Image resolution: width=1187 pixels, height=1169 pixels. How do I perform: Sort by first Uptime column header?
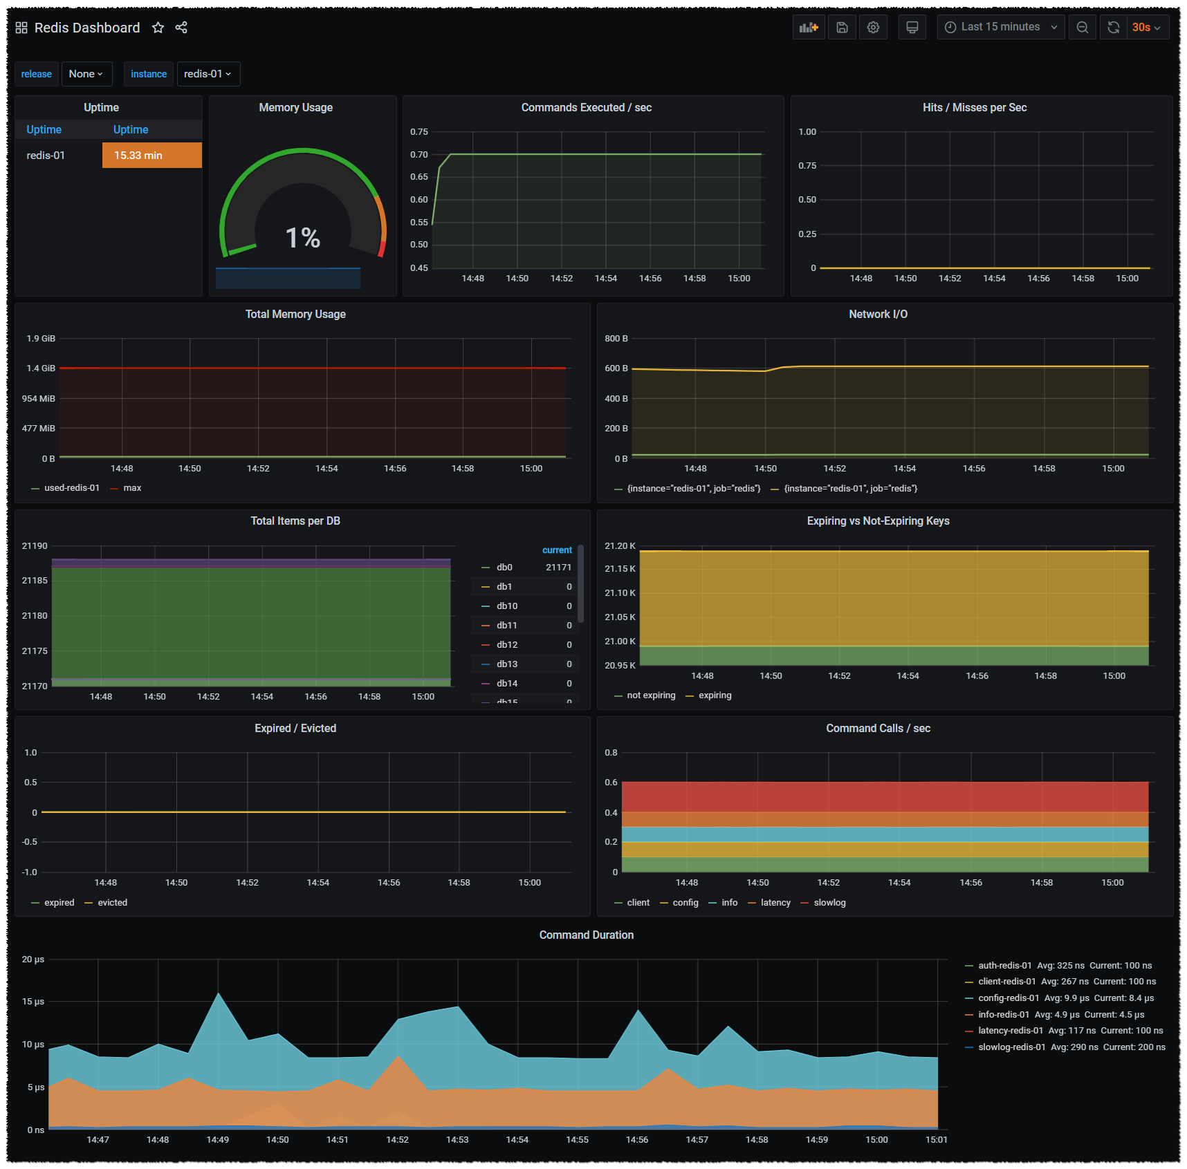pos(44,130)
